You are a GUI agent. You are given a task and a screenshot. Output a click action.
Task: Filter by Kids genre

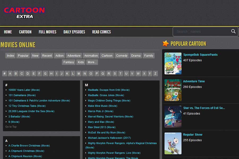point(81,62)
